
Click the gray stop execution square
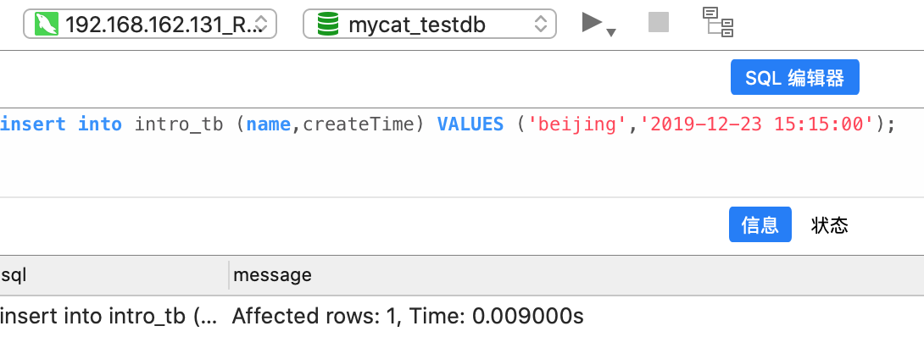[x=658, y=22]
